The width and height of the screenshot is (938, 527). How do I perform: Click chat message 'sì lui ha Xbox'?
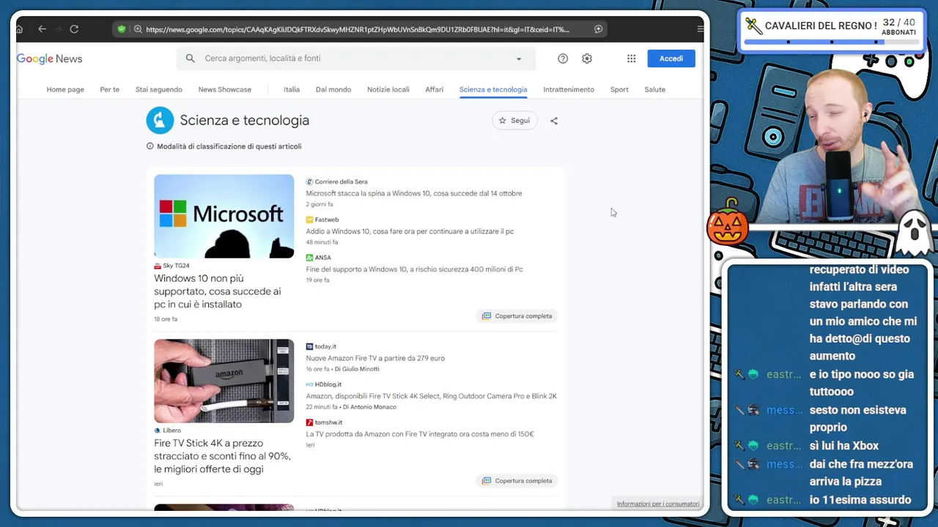click(843, 446)
